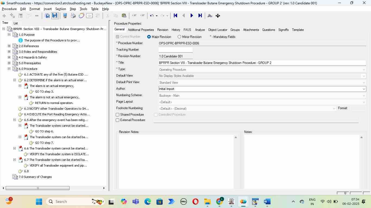Expand the 3.0 Roles and Responsibilities node

click(9, 52)
